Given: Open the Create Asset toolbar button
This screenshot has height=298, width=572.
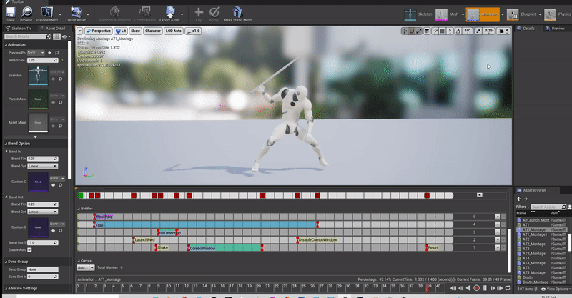Looking at the screenshot, I should [x=76, y=14].
